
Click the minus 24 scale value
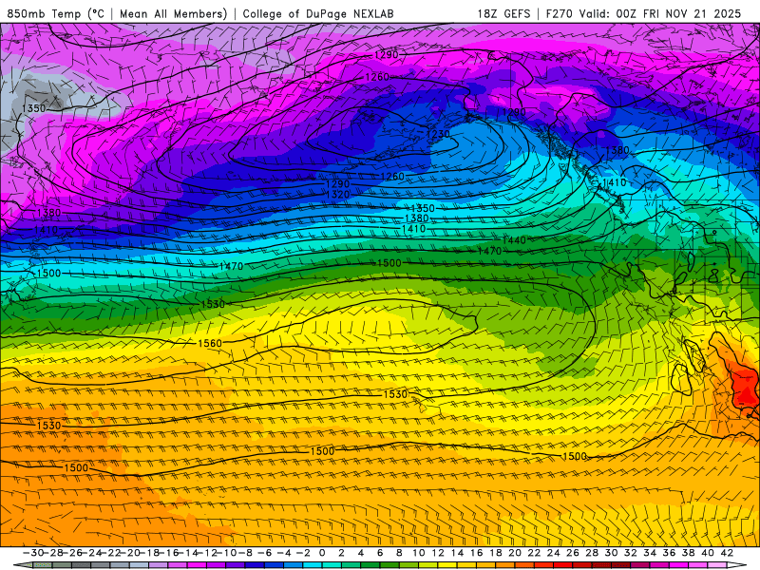[91, 553]
